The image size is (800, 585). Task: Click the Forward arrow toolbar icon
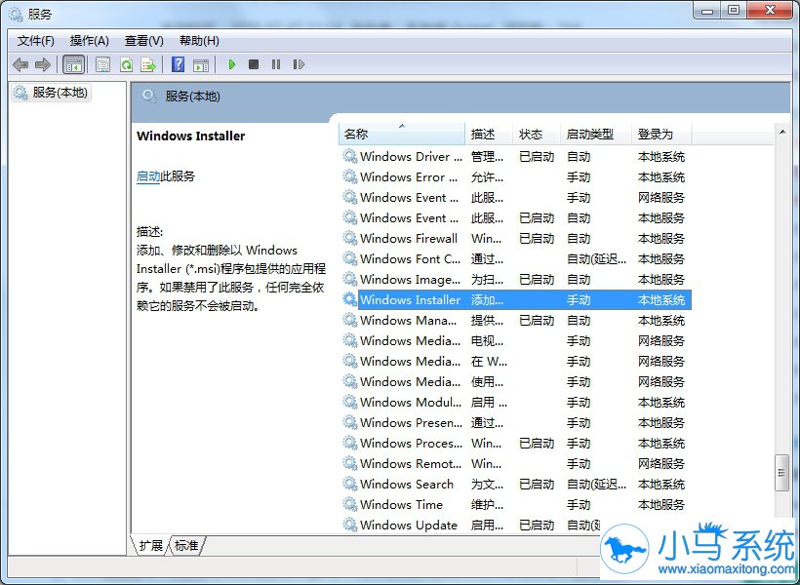point(42,64)
